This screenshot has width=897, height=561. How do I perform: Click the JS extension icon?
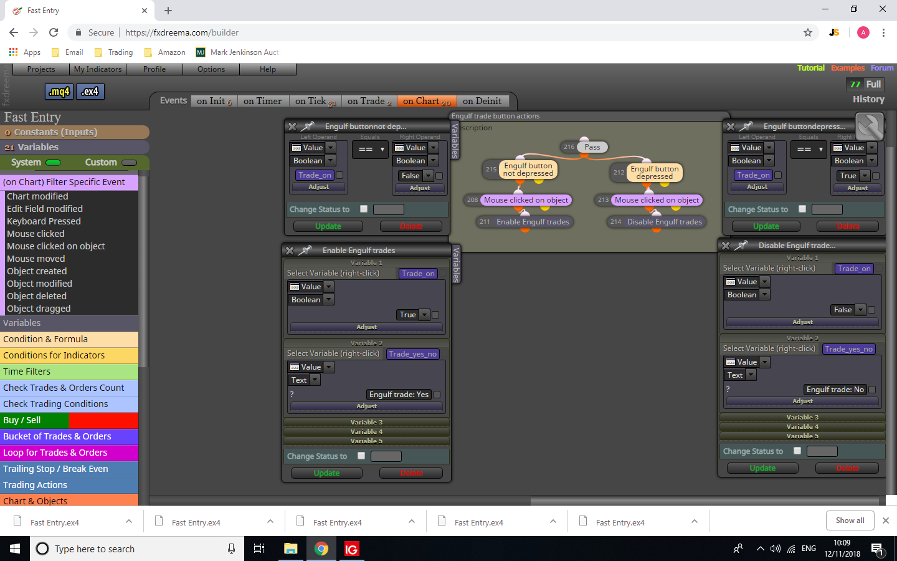coord(835,32)
